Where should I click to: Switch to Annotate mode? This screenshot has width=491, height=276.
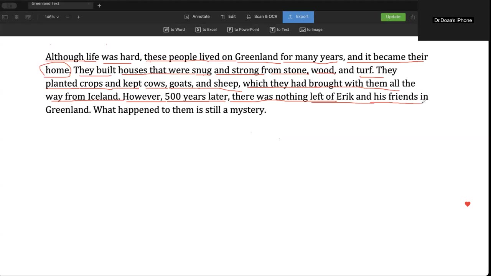tap(197, 17)
